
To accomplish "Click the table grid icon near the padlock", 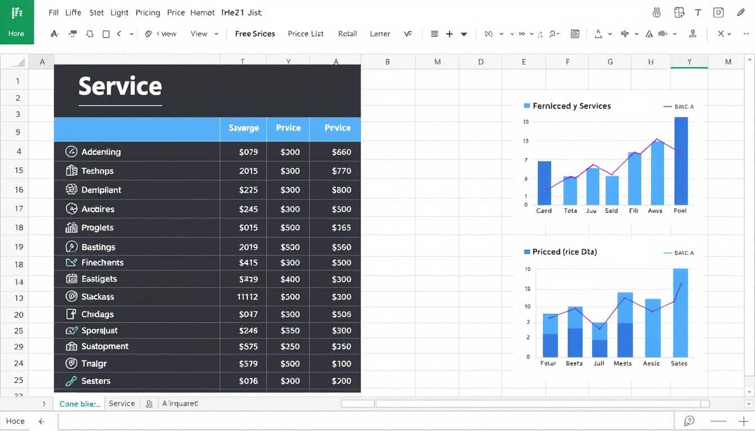I will coord(679,12).
